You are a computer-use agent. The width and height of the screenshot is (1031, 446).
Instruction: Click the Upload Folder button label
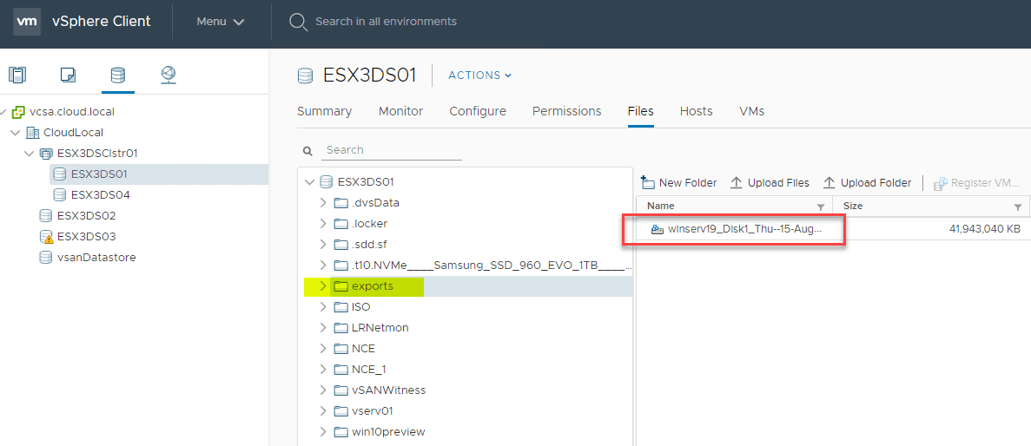pyautogui.click(x=876, y=183)
